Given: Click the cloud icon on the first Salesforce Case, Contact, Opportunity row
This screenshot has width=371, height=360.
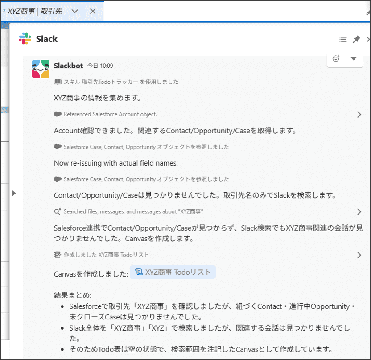Looking at the screenshot, I should pos(58,146).
